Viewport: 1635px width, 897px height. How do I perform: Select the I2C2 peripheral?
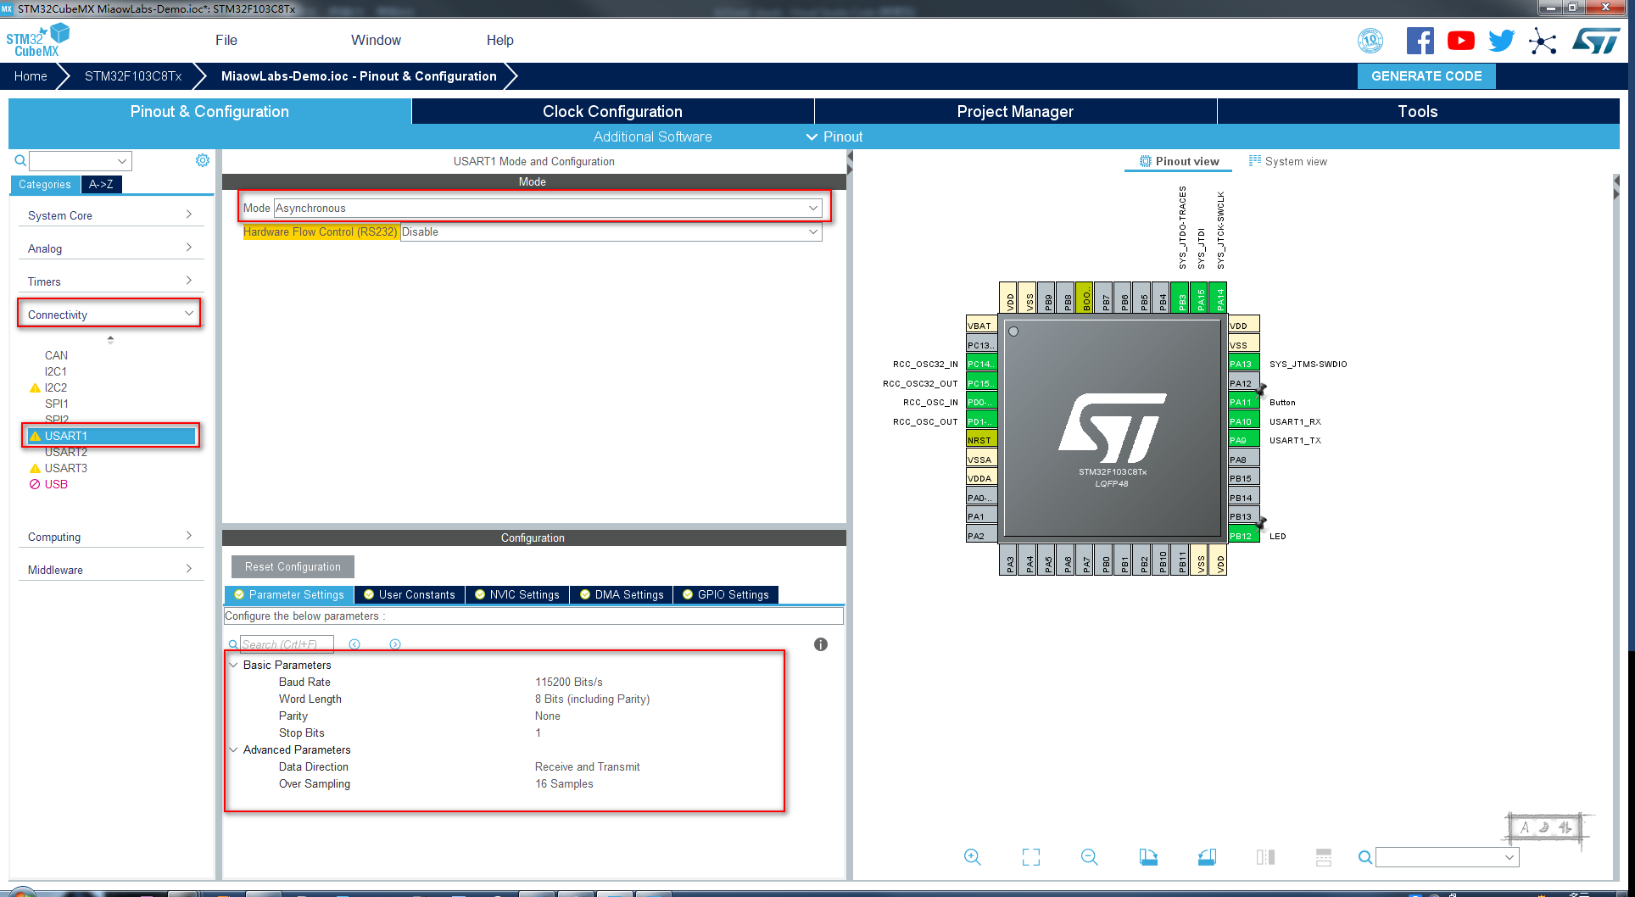[56, 387]
